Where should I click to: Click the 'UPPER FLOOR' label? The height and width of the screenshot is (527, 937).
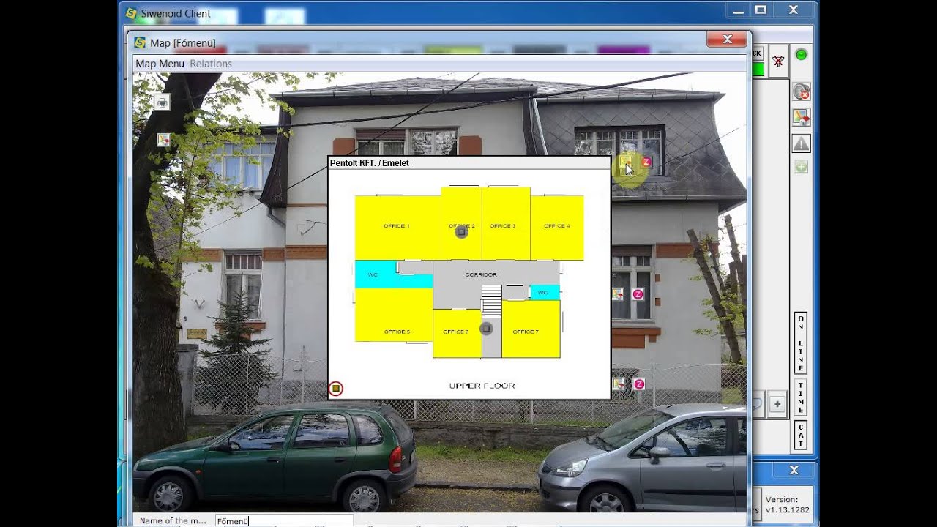pos(482,386)
